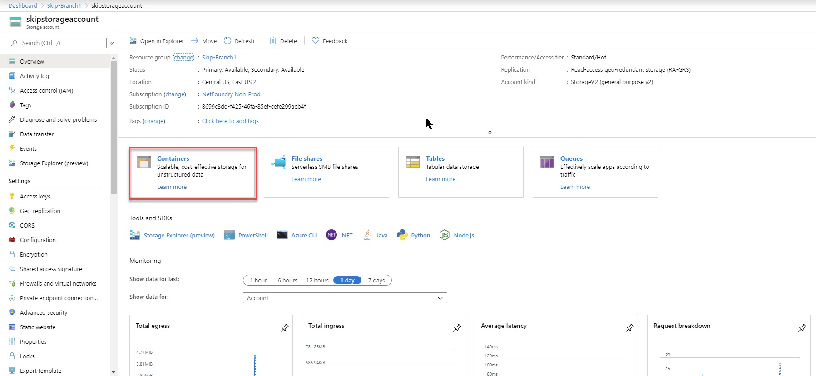Screen dimensions: 816x376
Task: Open the Show data for Account dropdown
Action: [345, 298]
